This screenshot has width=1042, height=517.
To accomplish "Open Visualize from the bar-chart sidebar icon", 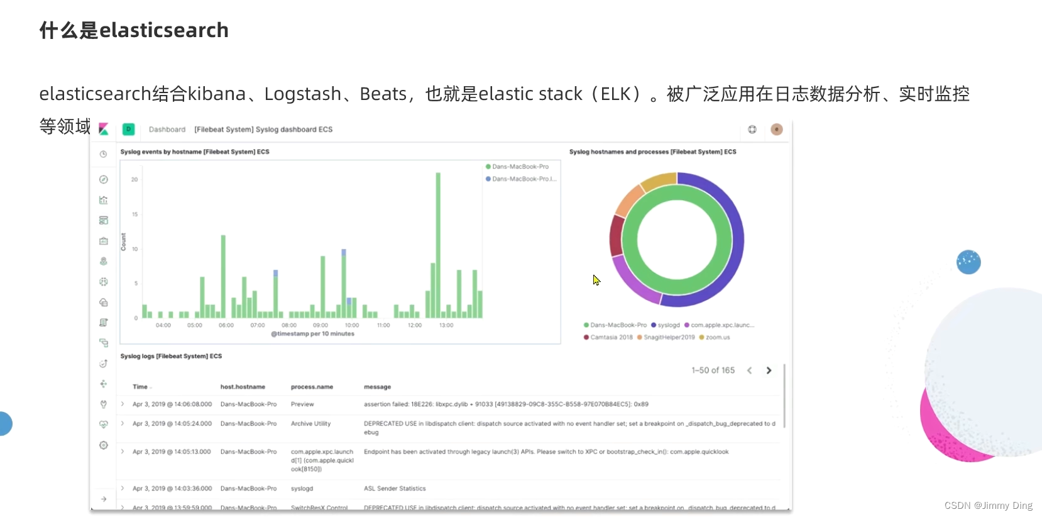I will tap(104, 200).
